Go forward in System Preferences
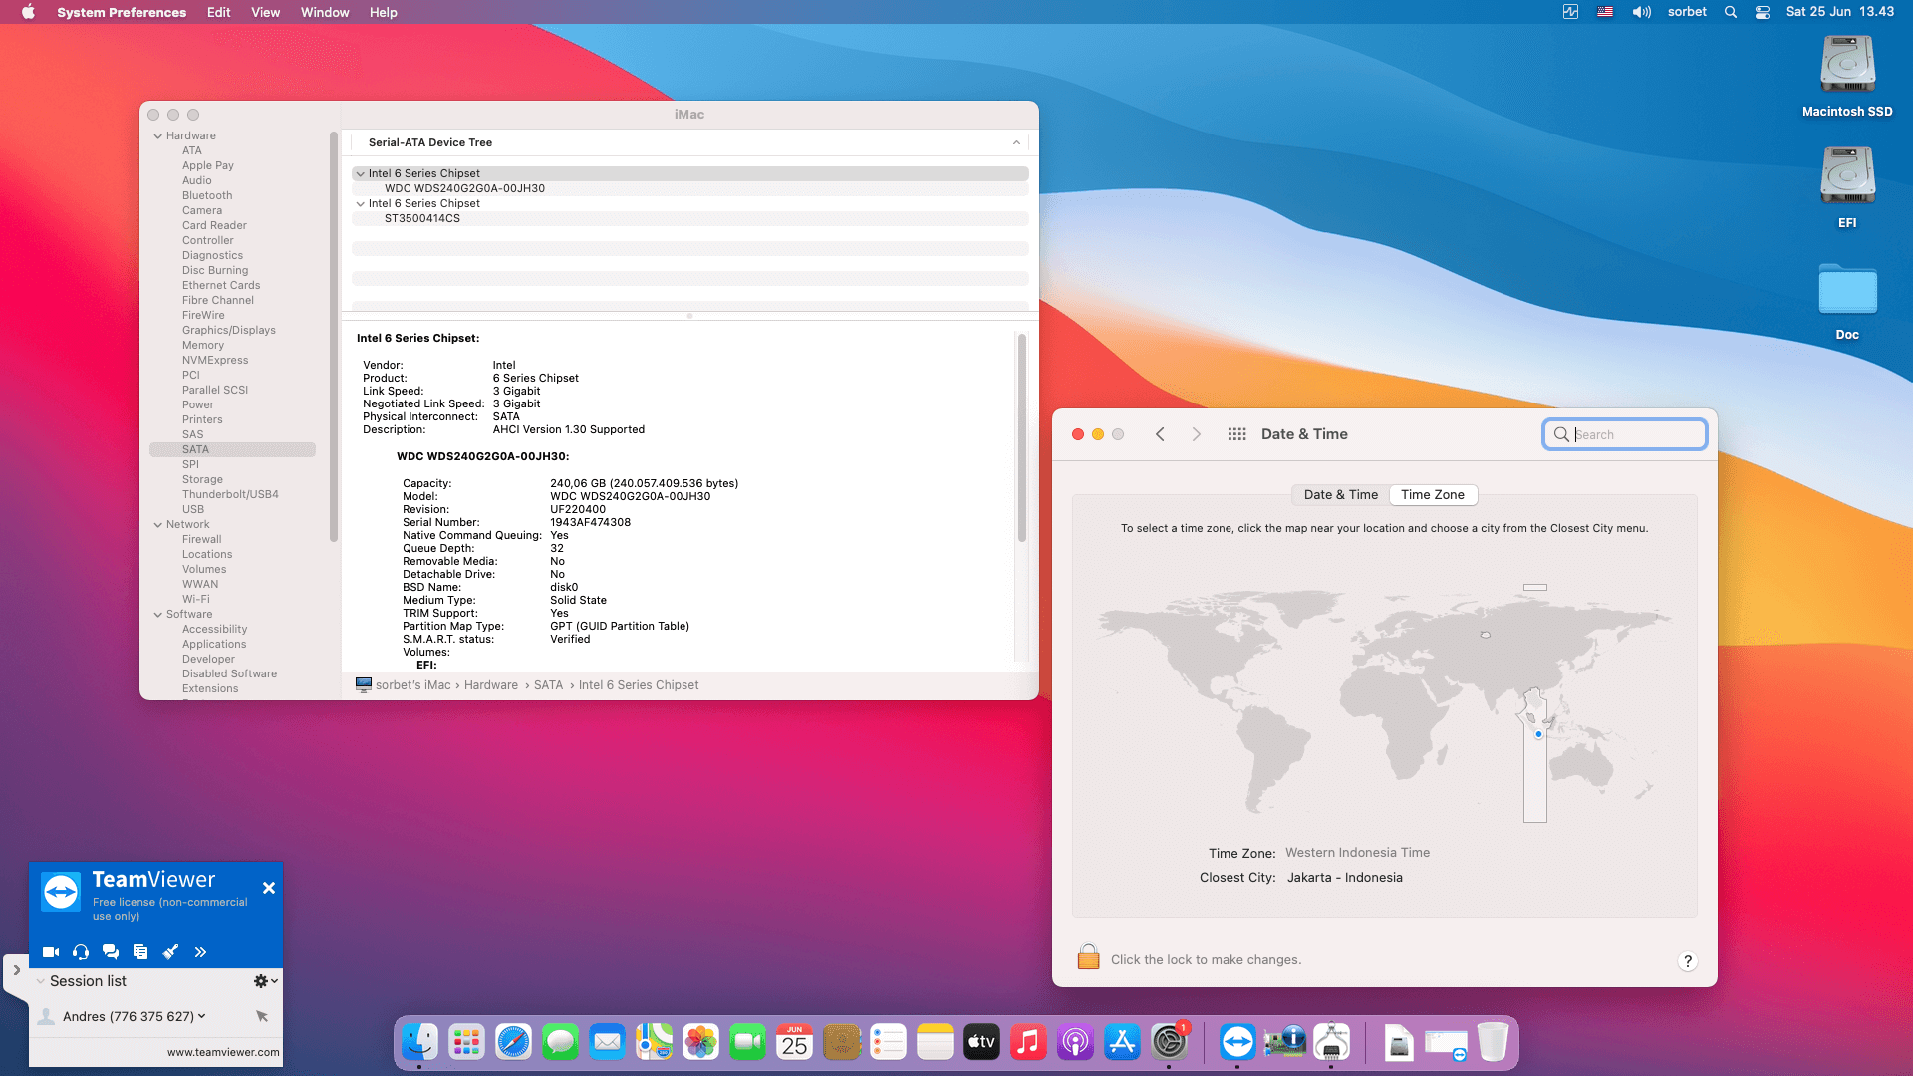 pos(1197,434)
